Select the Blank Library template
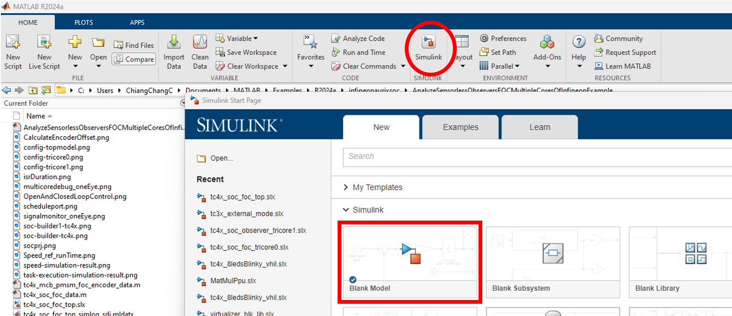This screenshot has width=732, height=316. click(680, 261)
